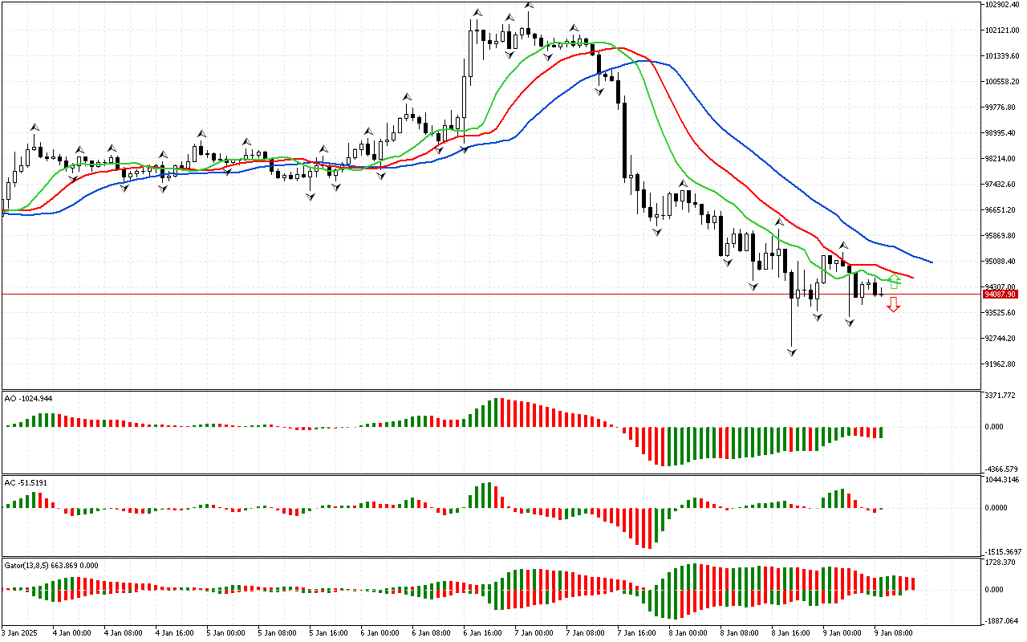Click the 9 Jan 08:00 time label
This screenshot has height=642, width=1027.
(892, 632)
